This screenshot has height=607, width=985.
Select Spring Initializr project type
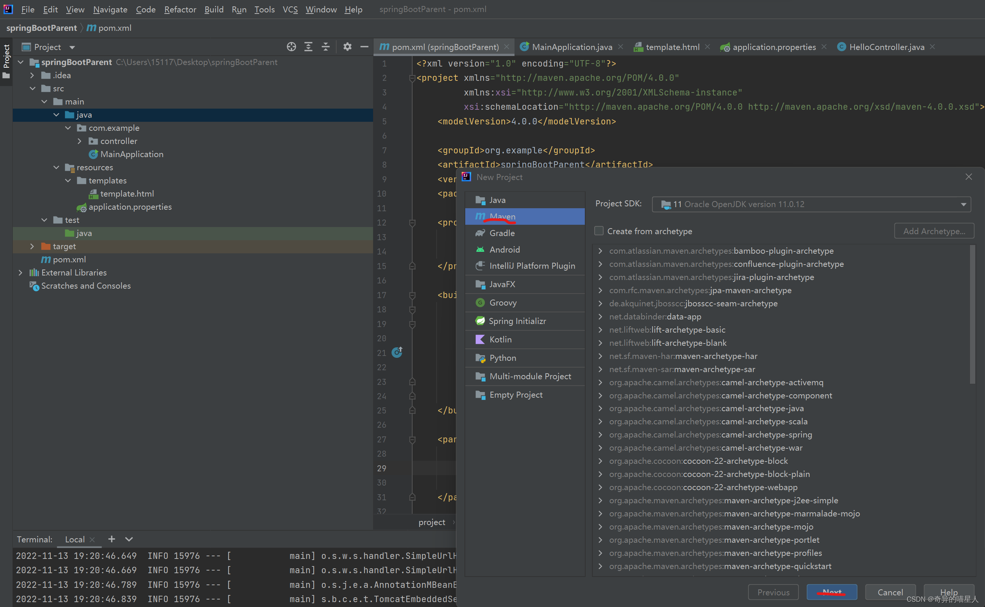point(517,321)
